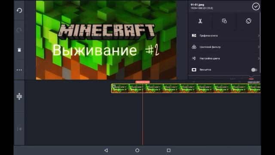This screenshot has height=155, width=275.
Task: Tap the three-circles Цветовой фильтр icon
Action: tap(194, 47)
